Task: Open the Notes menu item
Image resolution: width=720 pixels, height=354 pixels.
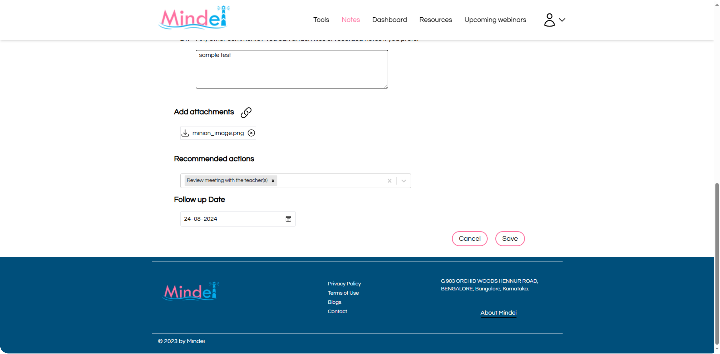Action: click(x=351, y=20)
